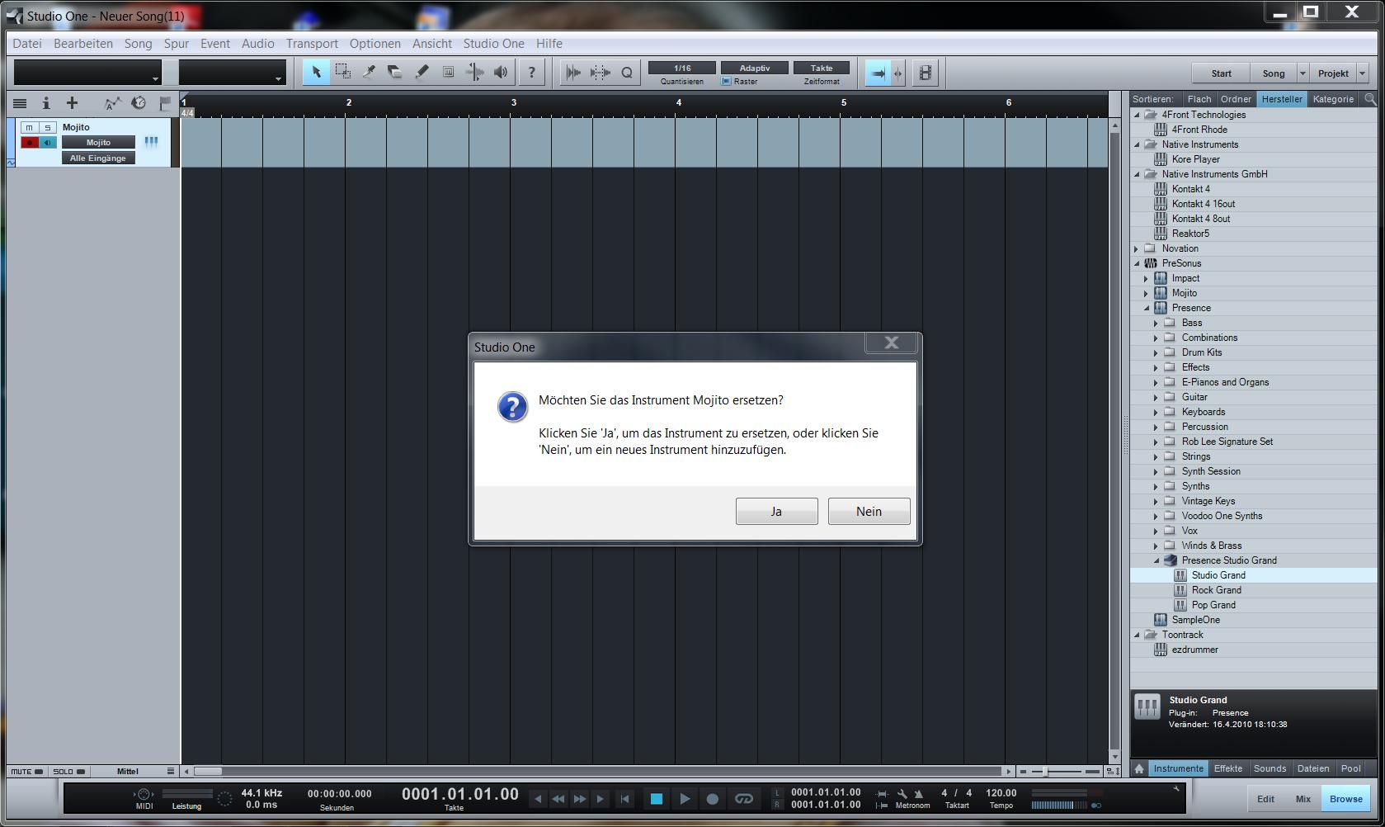Open the Song button dropdown arrow

click(x=1303, y=73)
